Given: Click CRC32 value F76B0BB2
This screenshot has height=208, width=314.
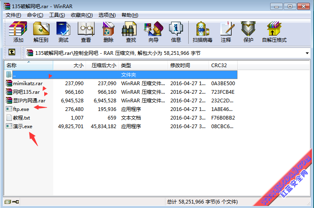Looking at the screenshot, I should click(223, 118).
